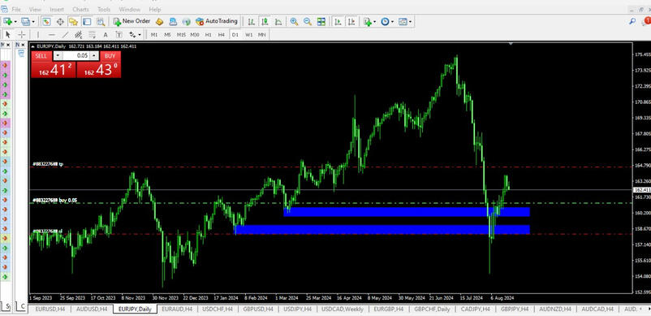Switch to the USDJPY,H4 chart tab
The width and height of the screenshot is (651, 316).
pyautogui.click(x=298, y=309)
